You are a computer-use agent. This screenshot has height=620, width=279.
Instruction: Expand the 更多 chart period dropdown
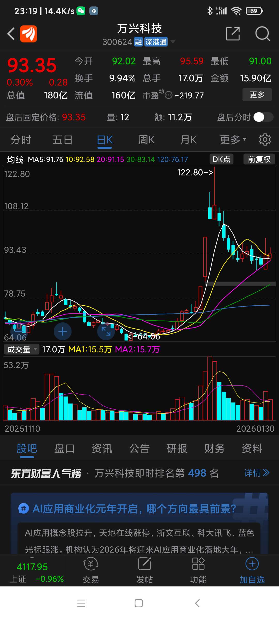point(233,140)
